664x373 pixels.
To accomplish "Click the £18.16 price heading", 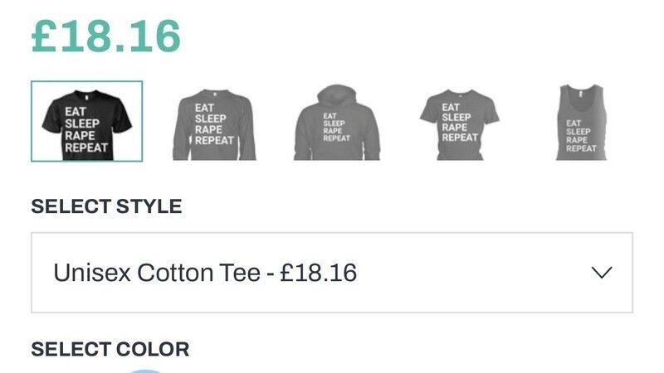I will pyautogui.click(x=106, y=36).
